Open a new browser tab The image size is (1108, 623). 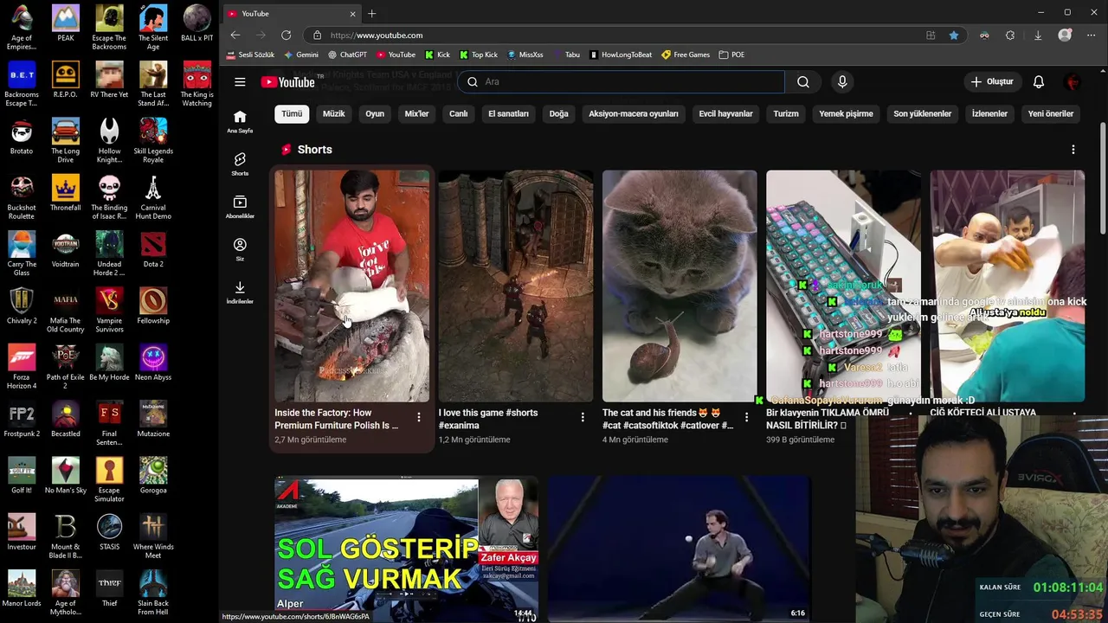click(372, 14)
